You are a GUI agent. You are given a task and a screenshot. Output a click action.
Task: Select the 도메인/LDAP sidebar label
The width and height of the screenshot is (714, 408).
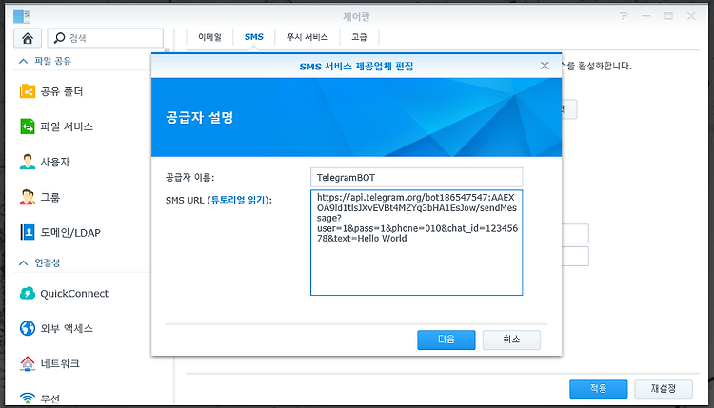tap(70, 233)
